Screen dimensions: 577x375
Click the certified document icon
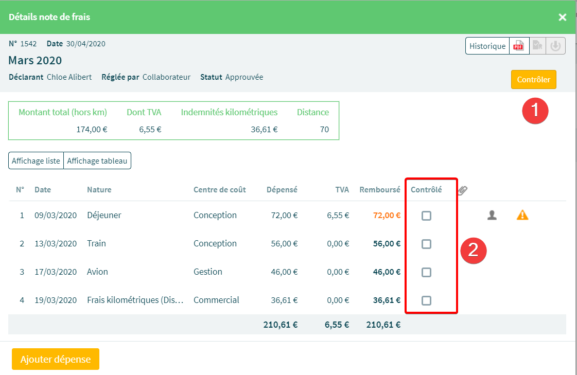click(537, 46)
